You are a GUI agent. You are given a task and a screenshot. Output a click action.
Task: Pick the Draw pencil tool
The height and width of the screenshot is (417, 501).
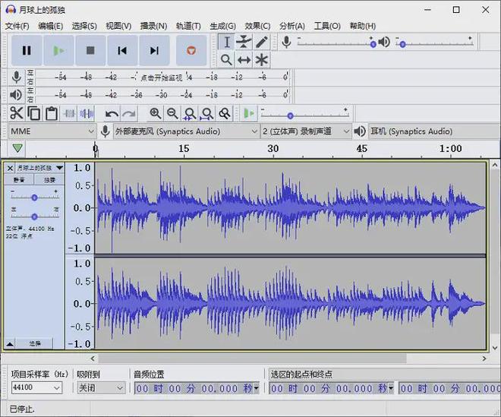pyautogui.click(x=261, y=42)
